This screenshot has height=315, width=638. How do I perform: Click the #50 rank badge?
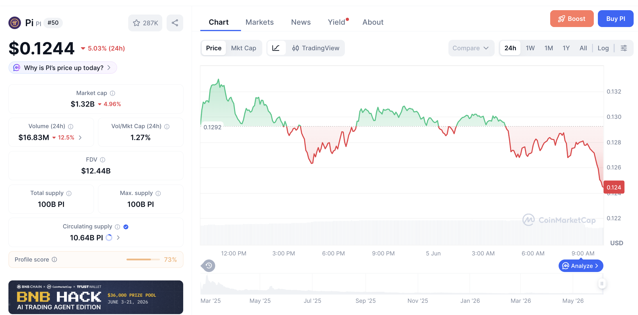click(x=53, y=23)
